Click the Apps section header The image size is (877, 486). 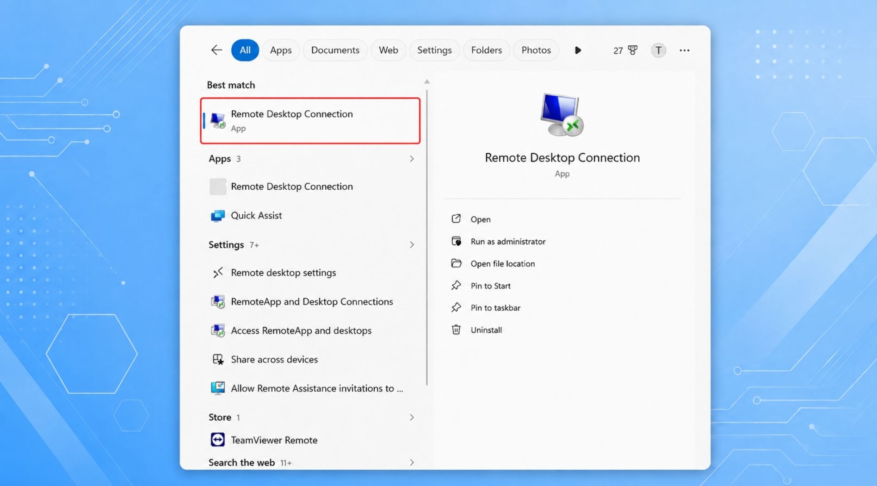tap(220, 159)
